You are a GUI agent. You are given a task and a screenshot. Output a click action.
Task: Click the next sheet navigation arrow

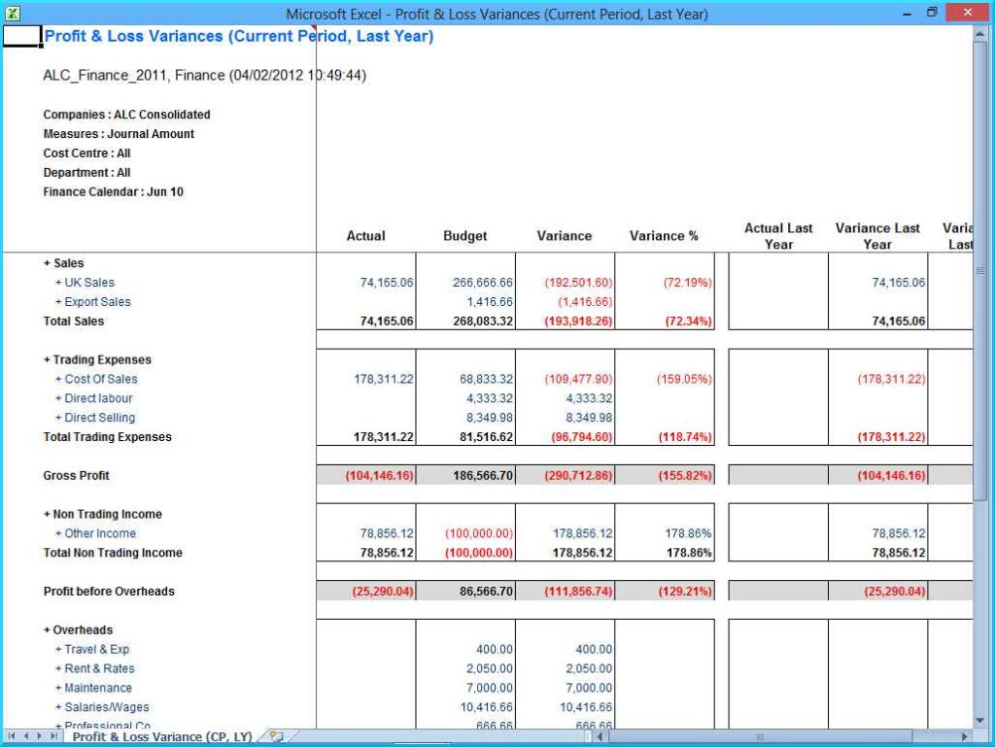[40, 736]
